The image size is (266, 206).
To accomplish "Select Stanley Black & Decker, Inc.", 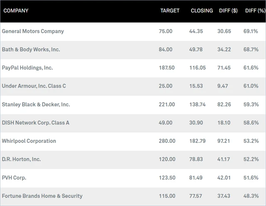I will pyautogui.click(x=36, y=104).
